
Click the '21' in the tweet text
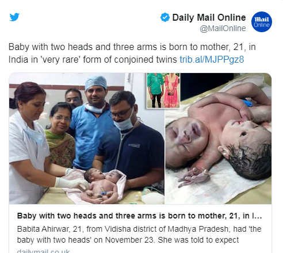pyautogui.click(x=238, y=47)
